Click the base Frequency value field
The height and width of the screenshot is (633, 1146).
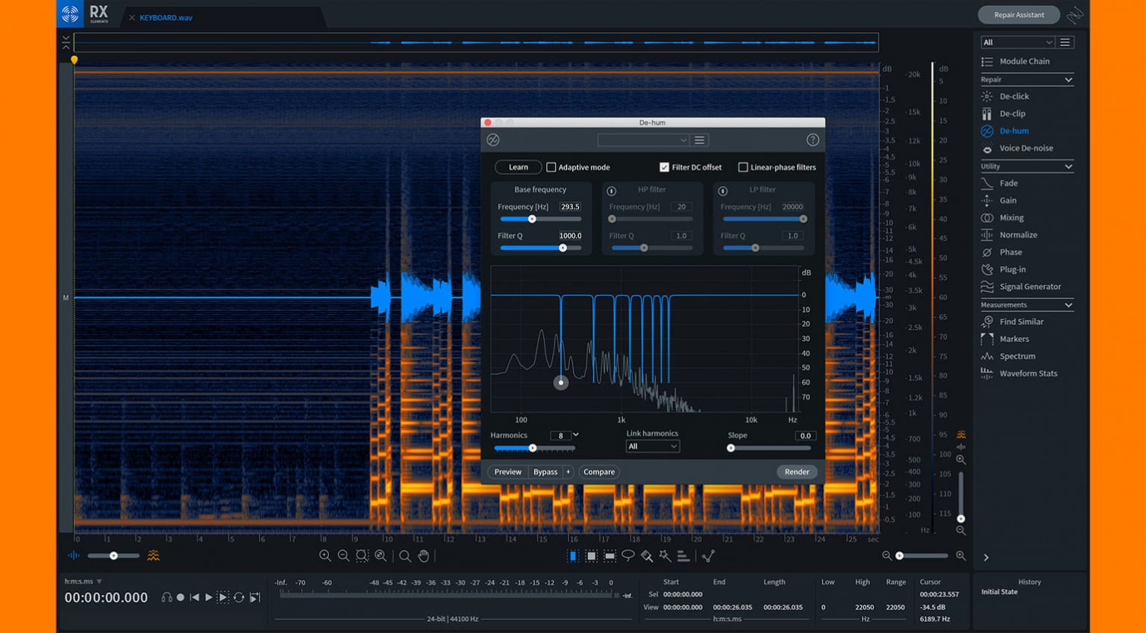pos(570,207)
